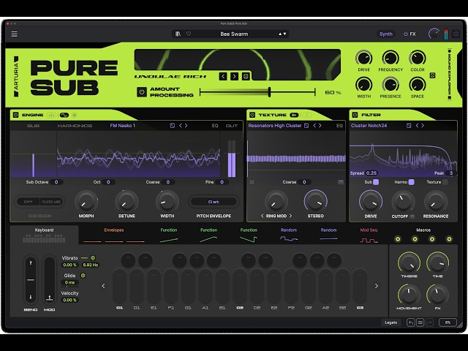Screen dimensions: 468x351
Task: Click the Amount Processing slider handle
Action: click(x=269, y=92)
